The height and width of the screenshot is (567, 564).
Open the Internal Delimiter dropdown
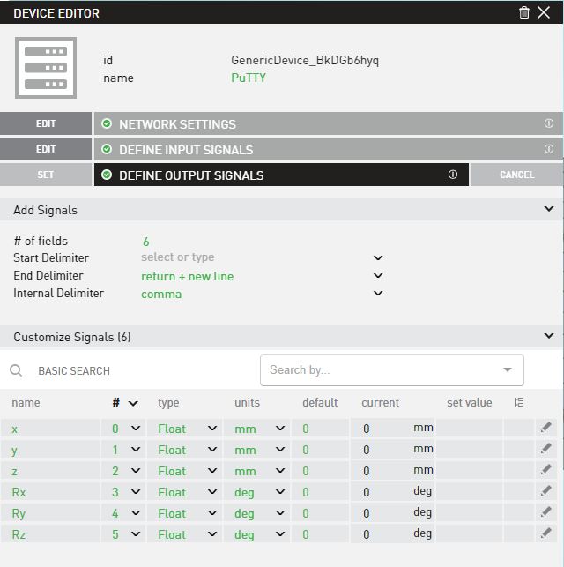coord(378,294)
